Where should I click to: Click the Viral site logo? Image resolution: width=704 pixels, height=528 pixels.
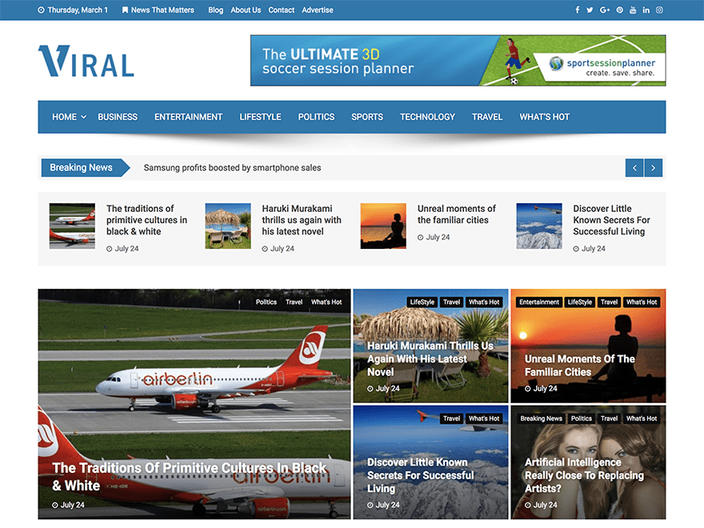click(x=86, y=62)
